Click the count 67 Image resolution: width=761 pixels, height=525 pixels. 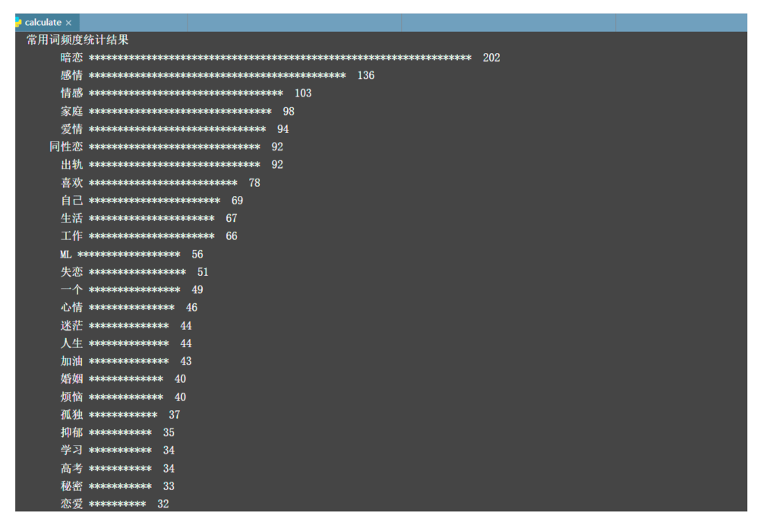(232, 219)
